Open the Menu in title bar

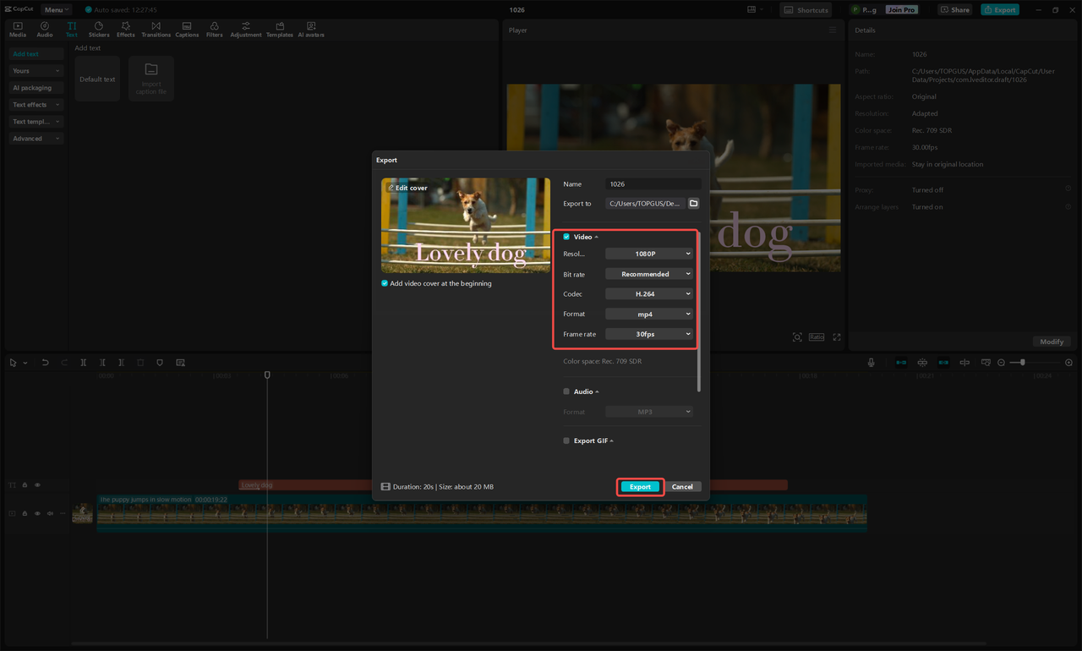tap(56, 10)
